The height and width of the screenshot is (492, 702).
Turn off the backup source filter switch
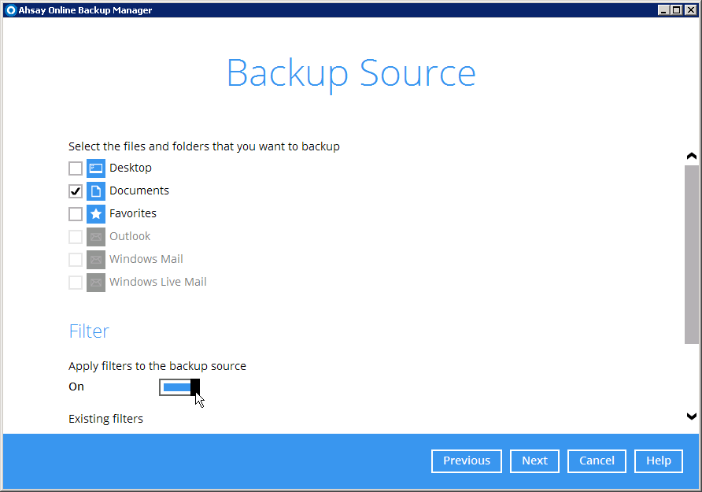pos(179,387)
